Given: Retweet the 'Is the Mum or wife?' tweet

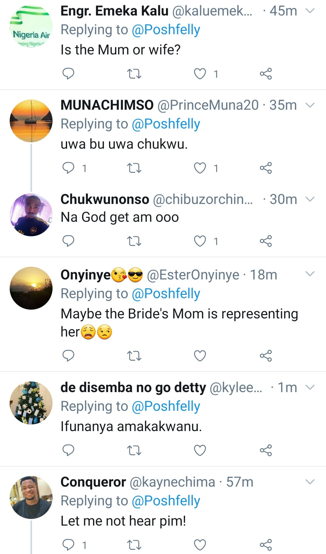Looking at the screenshot, I should coord(134,74).
